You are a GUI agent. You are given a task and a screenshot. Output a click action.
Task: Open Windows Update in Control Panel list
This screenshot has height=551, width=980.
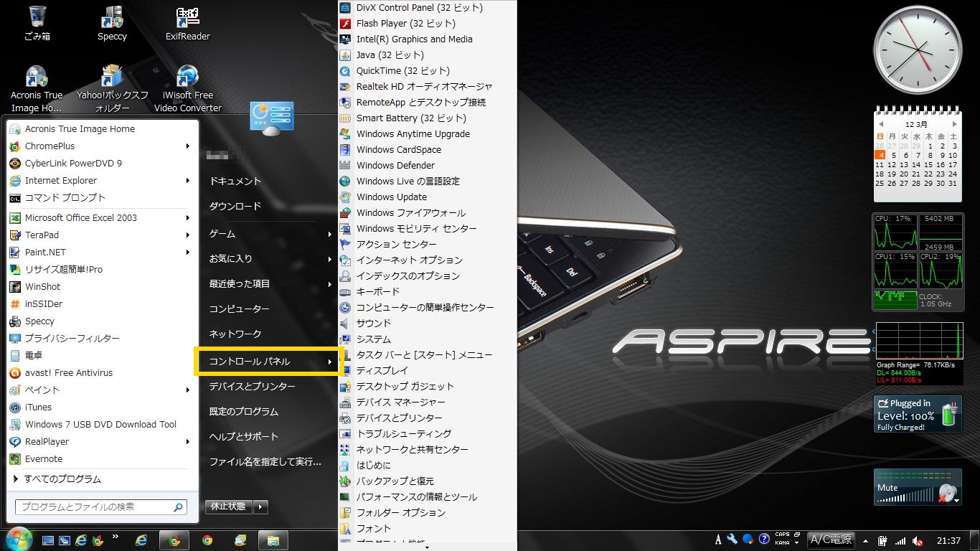[427, 197]
